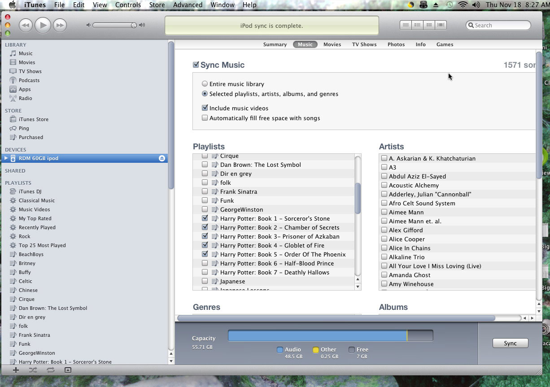
Task: Click the Play button
Action: (43, 25)
